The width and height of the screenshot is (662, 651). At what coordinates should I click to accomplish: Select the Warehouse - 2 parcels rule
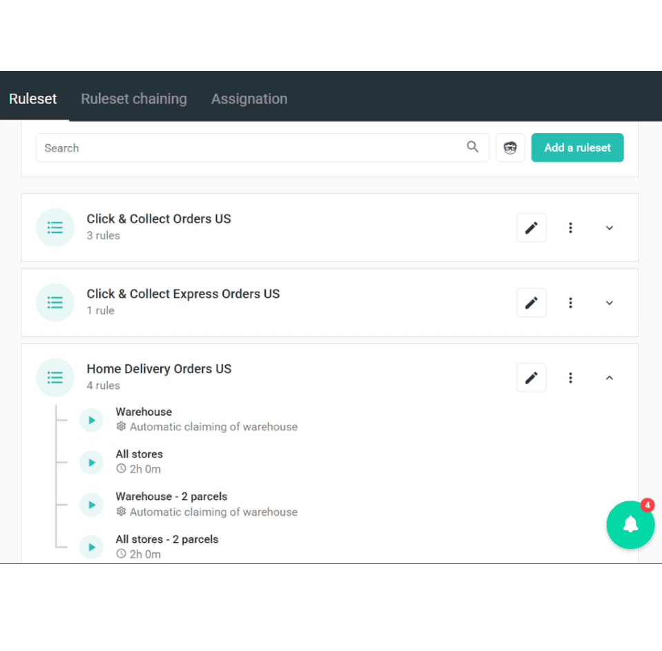click(x=171, y=497)
